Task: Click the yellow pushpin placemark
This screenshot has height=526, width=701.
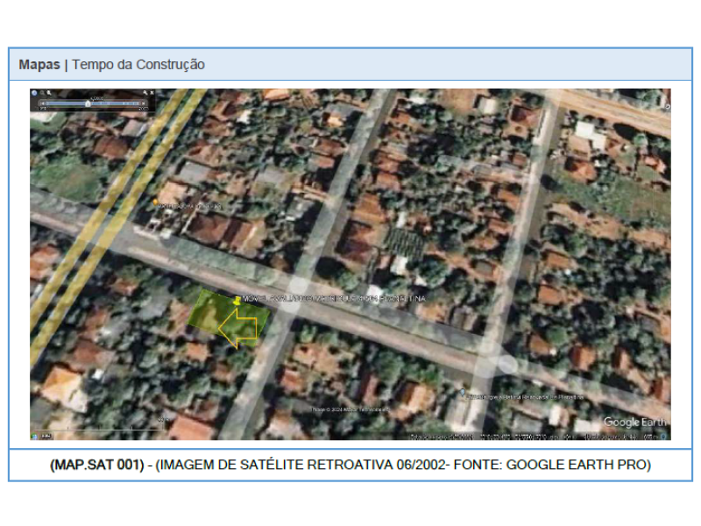Action: (237, 300)
